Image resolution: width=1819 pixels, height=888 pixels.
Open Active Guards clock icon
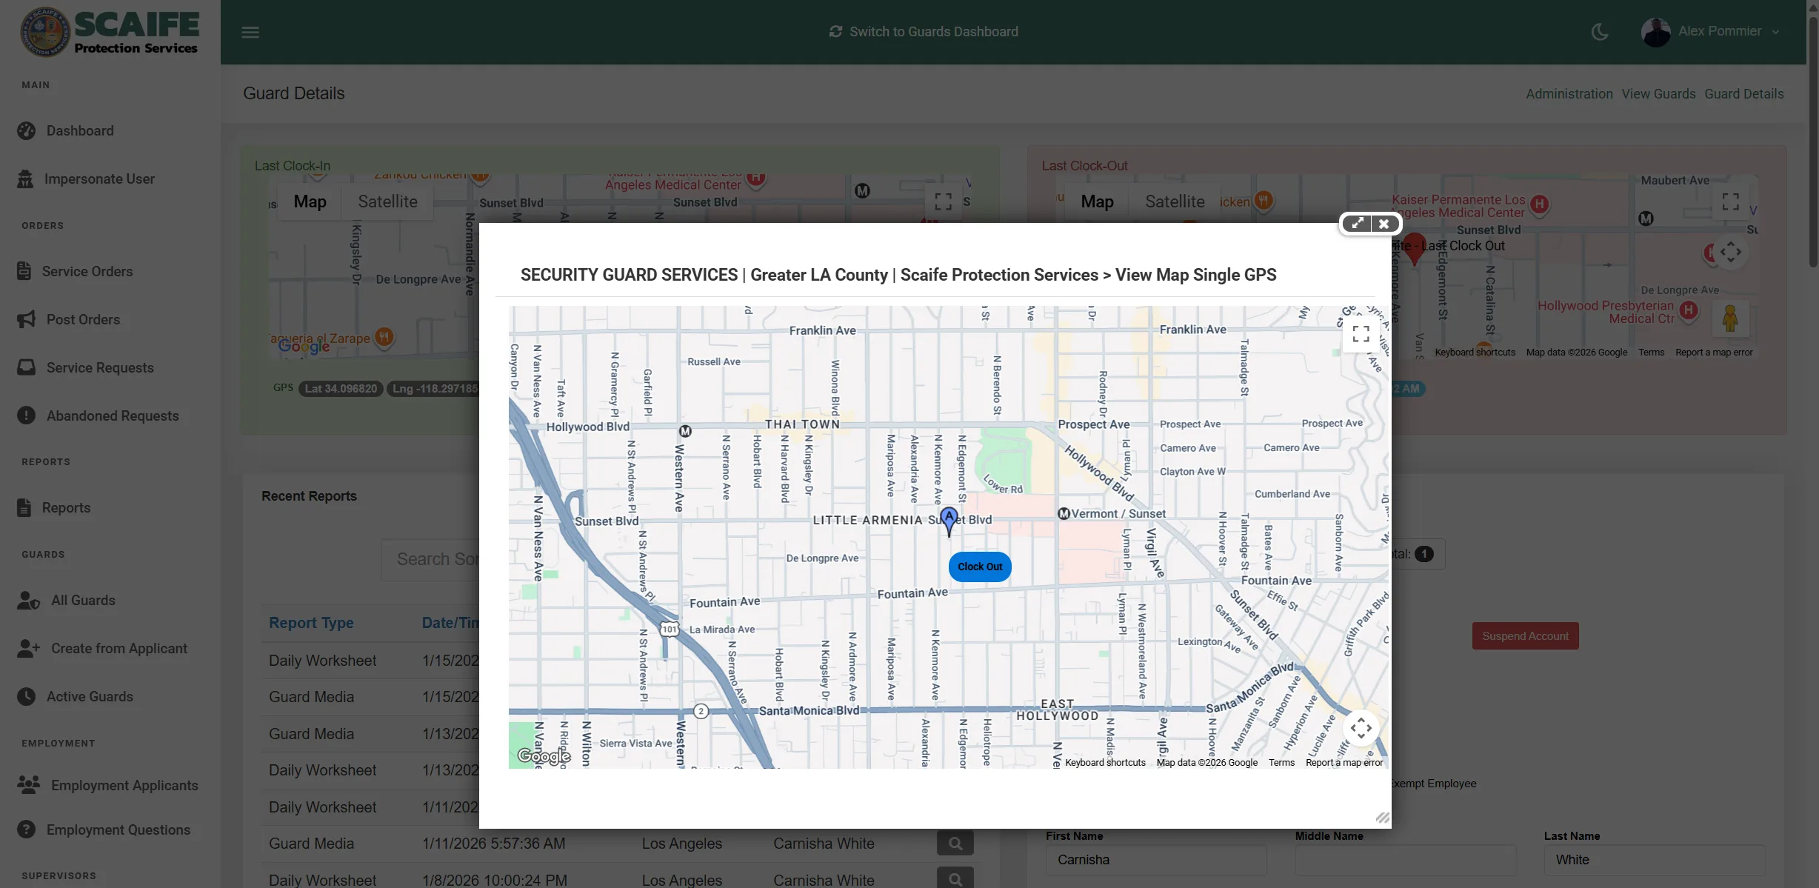[26, 697]
